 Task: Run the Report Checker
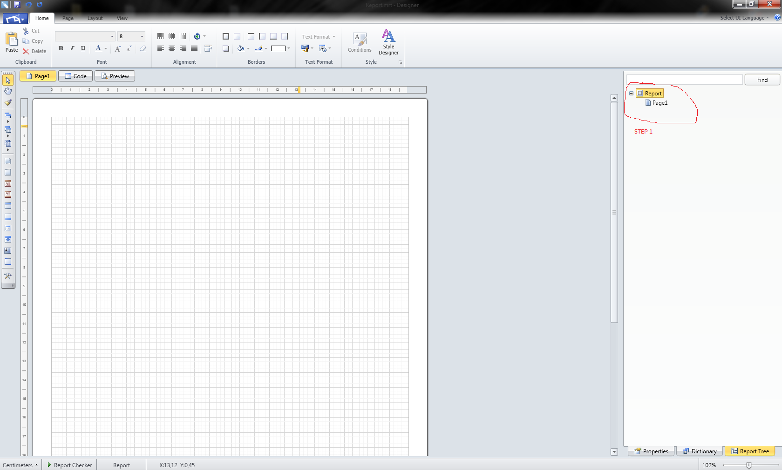(70, 465)
